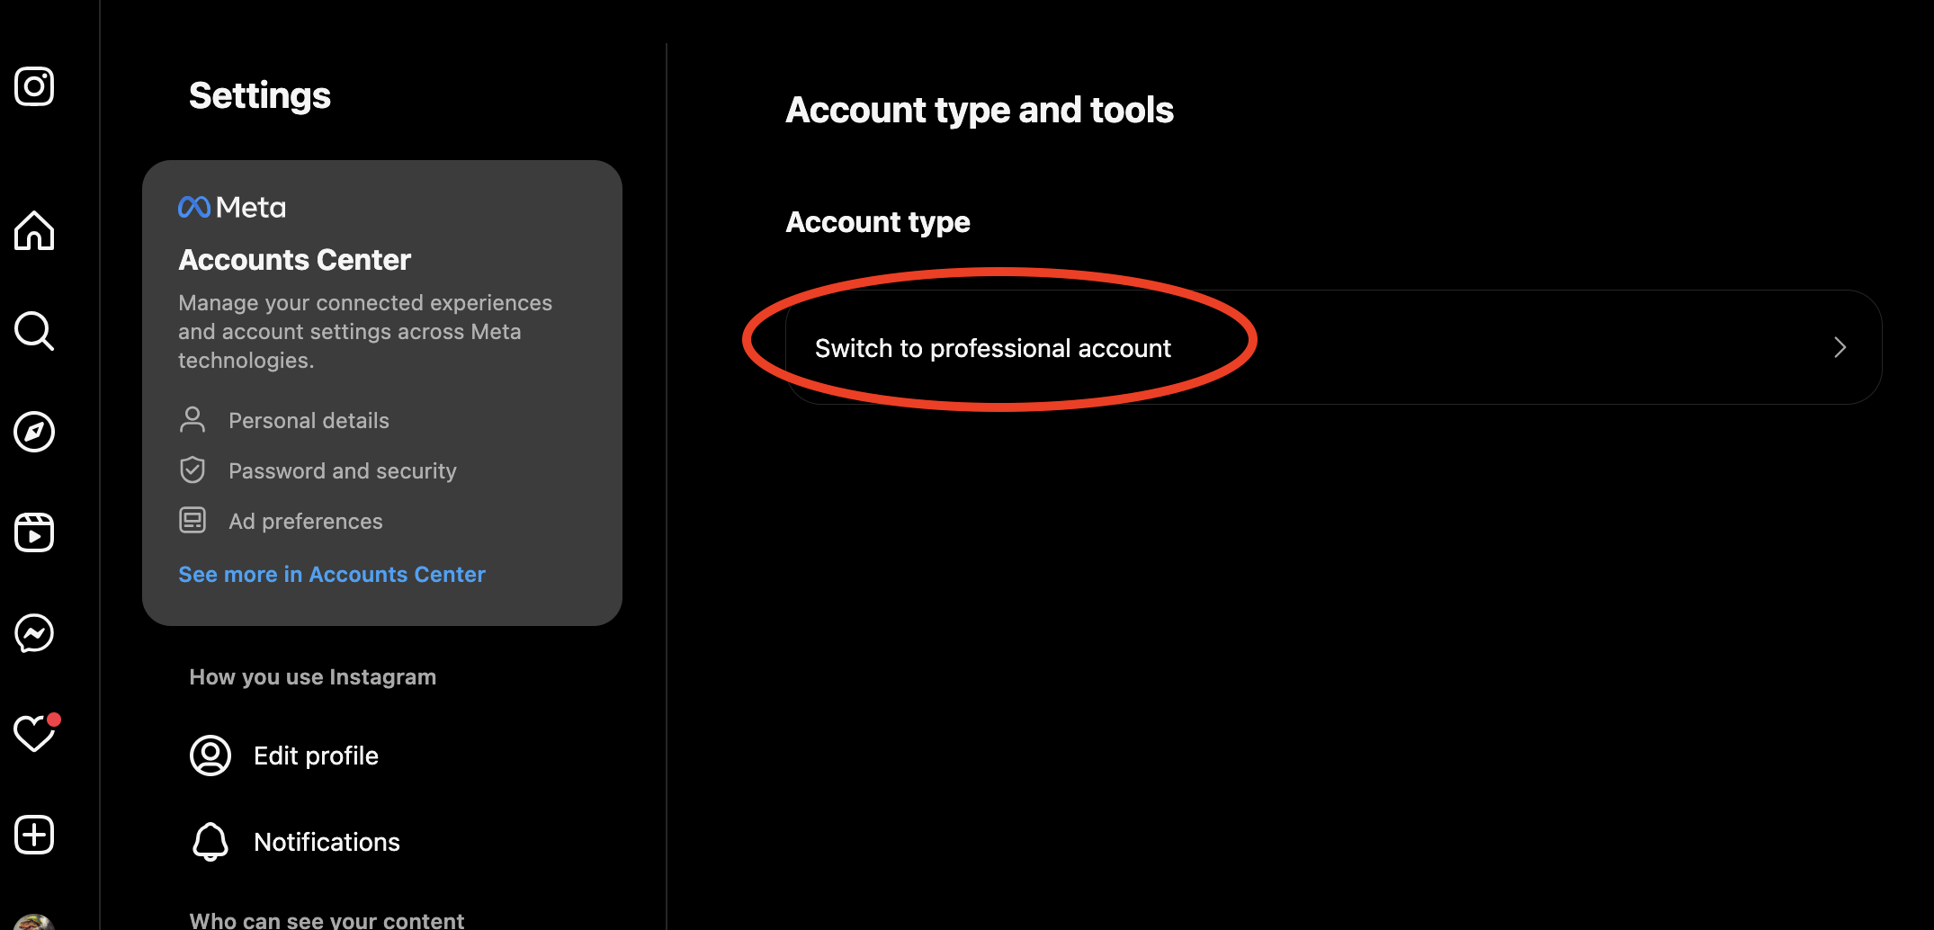Create new post with plus icon

click(x=34, y=835)
